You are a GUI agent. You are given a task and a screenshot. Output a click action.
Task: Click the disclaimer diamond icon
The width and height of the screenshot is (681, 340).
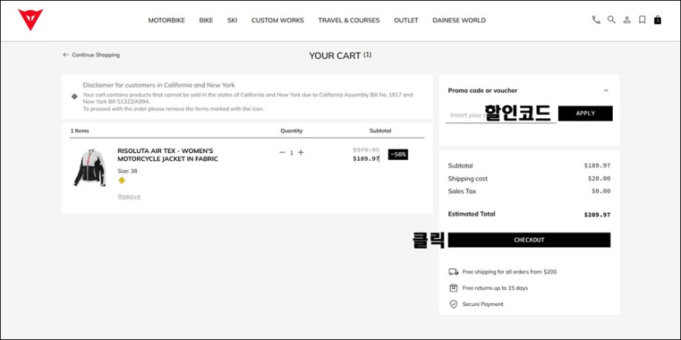point(74,97)
